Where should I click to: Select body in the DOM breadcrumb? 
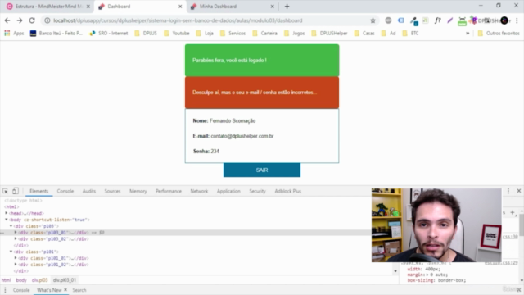21,280
